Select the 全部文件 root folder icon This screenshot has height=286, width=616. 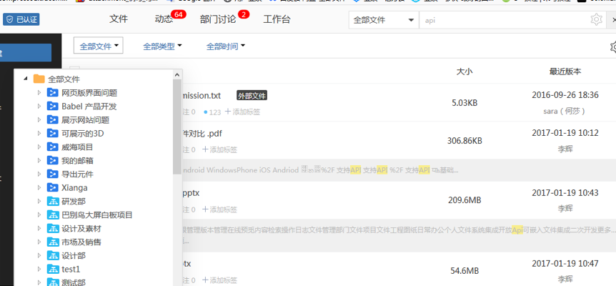point(39,79)
